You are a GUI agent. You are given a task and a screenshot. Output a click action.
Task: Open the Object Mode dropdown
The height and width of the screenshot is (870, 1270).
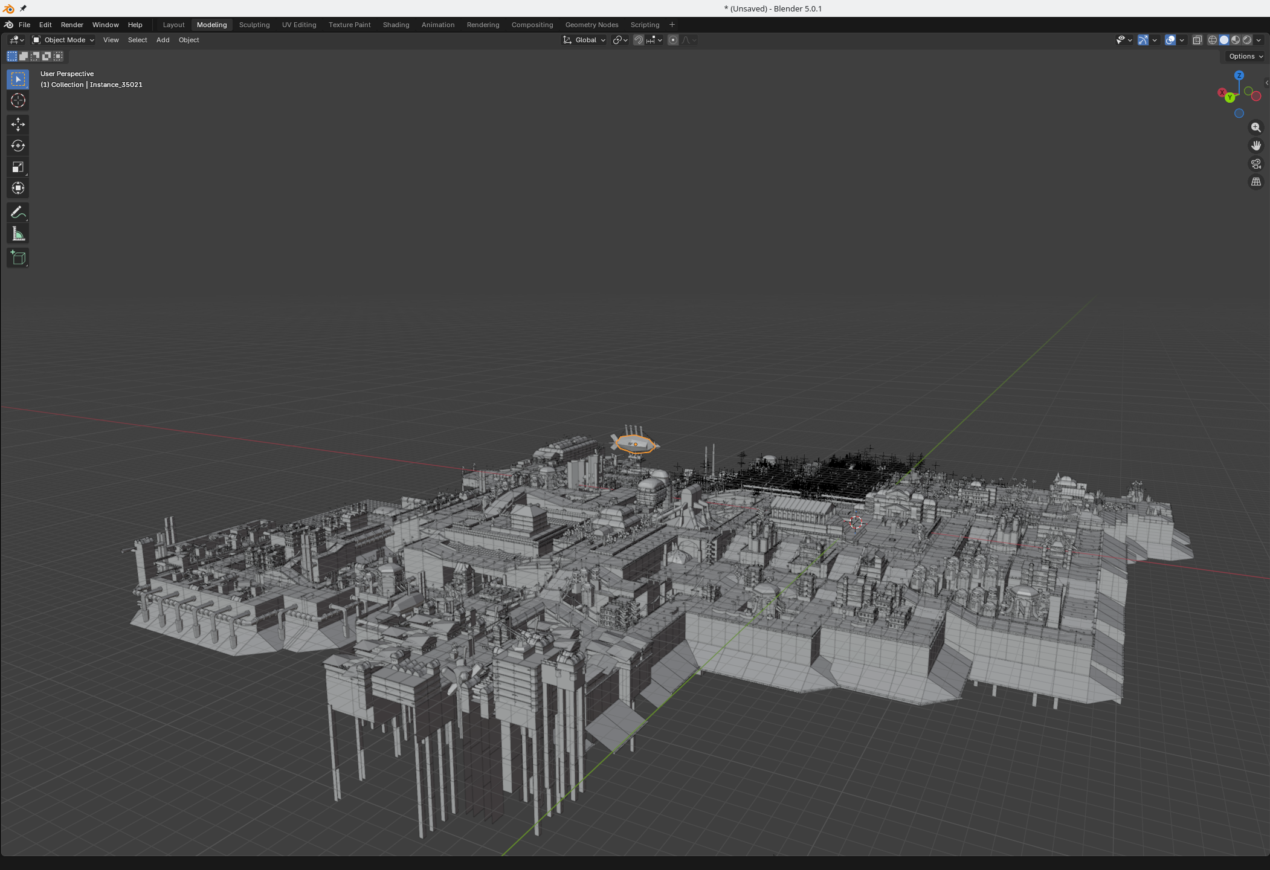63,40
